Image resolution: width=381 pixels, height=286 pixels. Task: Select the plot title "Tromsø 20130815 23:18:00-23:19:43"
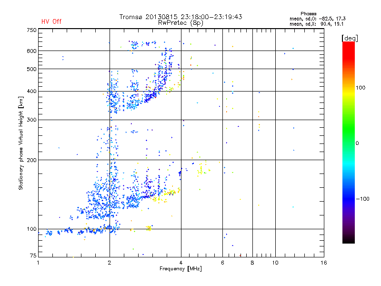click(x=180, y=17)
